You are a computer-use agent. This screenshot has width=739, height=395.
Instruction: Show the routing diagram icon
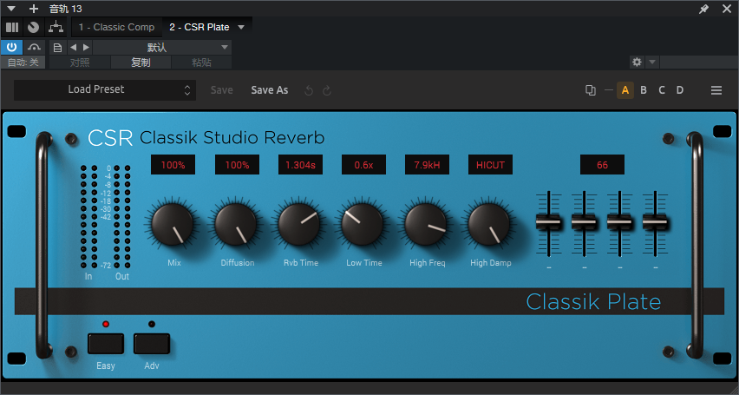tap(56, 28)
